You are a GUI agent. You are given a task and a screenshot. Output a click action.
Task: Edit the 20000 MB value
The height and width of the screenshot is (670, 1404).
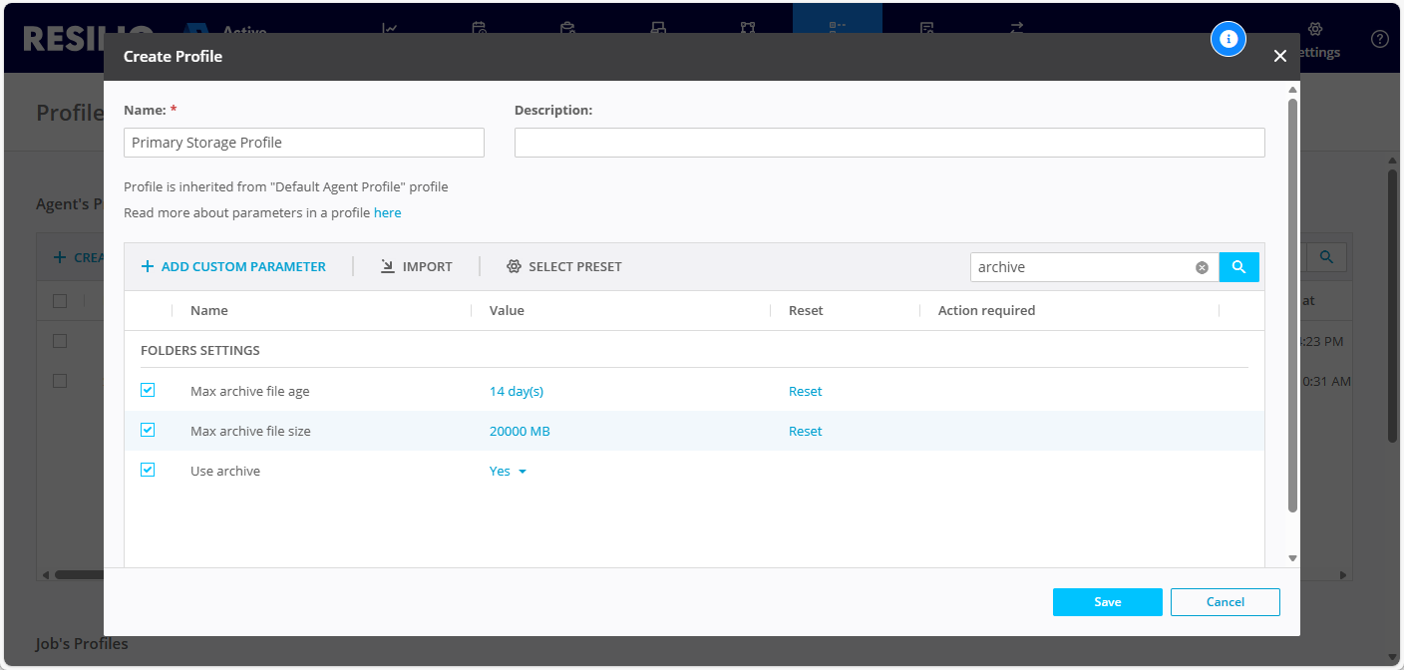coord(519,432)
